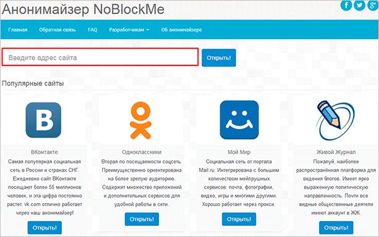Click the Анонимайзер NoBlockMe site title

click(x=83, y=9)
